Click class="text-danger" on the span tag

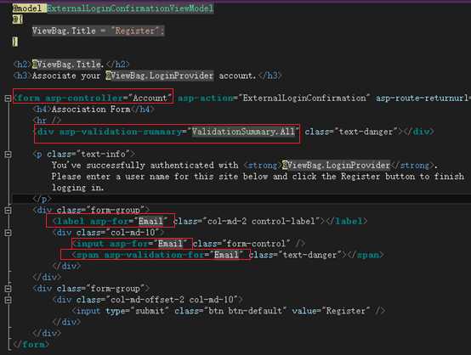click(x=295, y=255)
